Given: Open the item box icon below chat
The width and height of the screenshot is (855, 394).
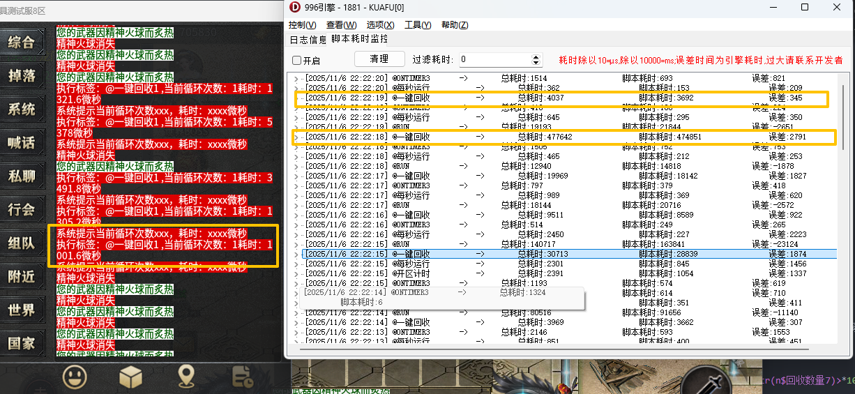Looking at the screenshot, I should 130,377.
